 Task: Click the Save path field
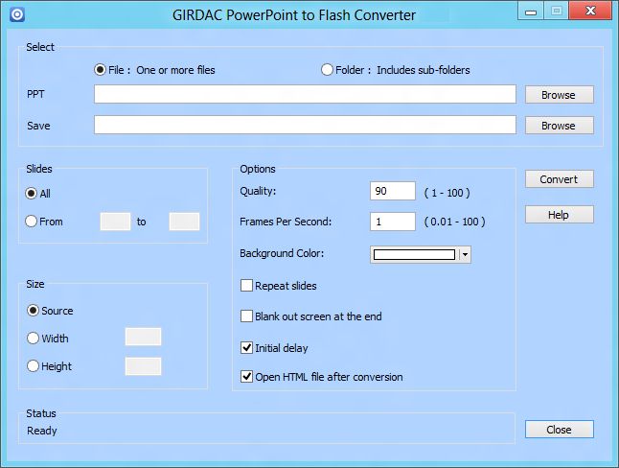click(x=305, y=125)
